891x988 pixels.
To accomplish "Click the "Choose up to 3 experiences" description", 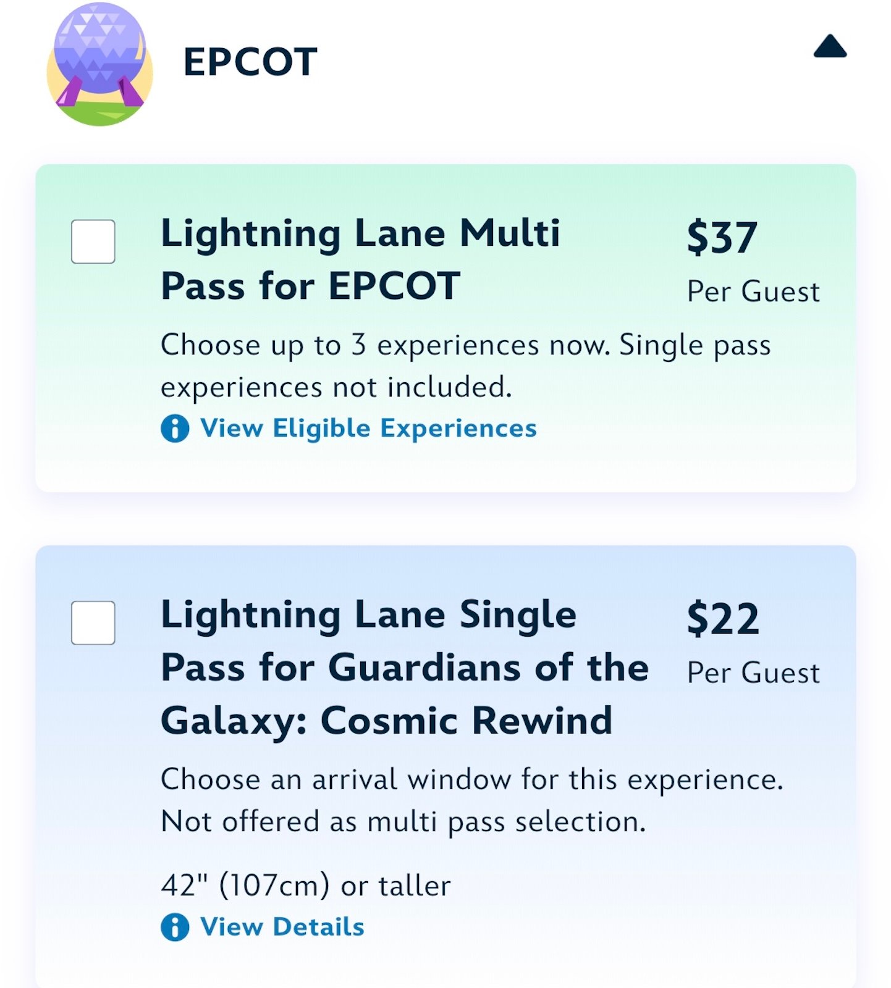I will point(465,366).
